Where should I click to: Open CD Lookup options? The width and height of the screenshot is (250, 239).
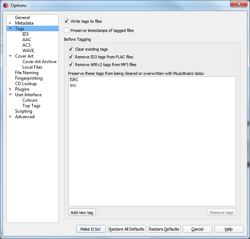(x=26, y=84)
